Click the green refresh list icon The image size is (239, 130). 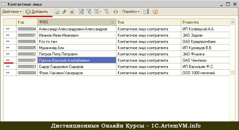[x=116, y=12]
